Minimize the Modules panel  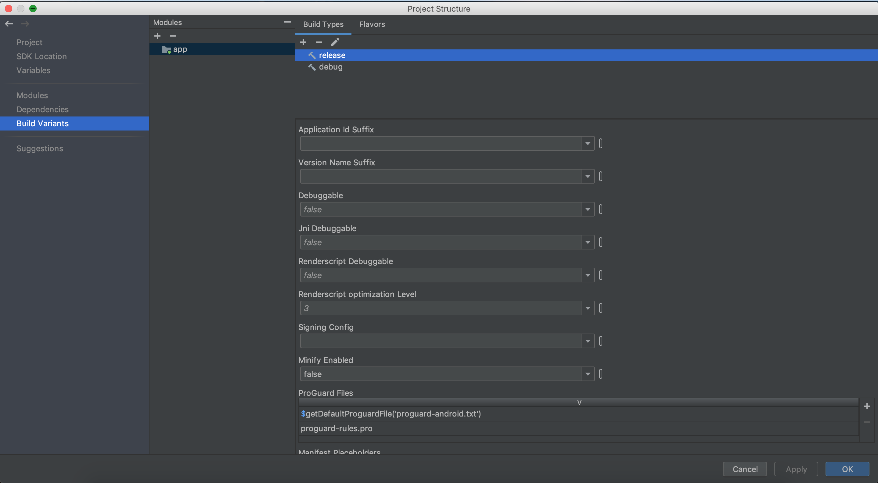[287, 22]
